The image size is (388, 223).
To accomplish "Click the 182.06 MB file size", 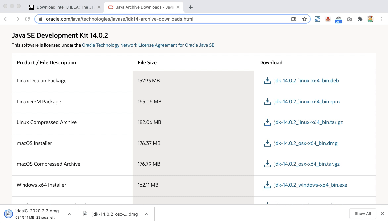I will tap(149, 122).
